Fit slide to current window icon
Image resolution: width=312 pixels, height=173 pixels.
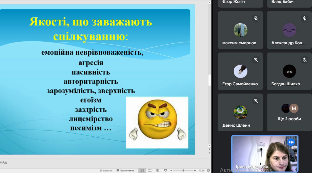208,170
